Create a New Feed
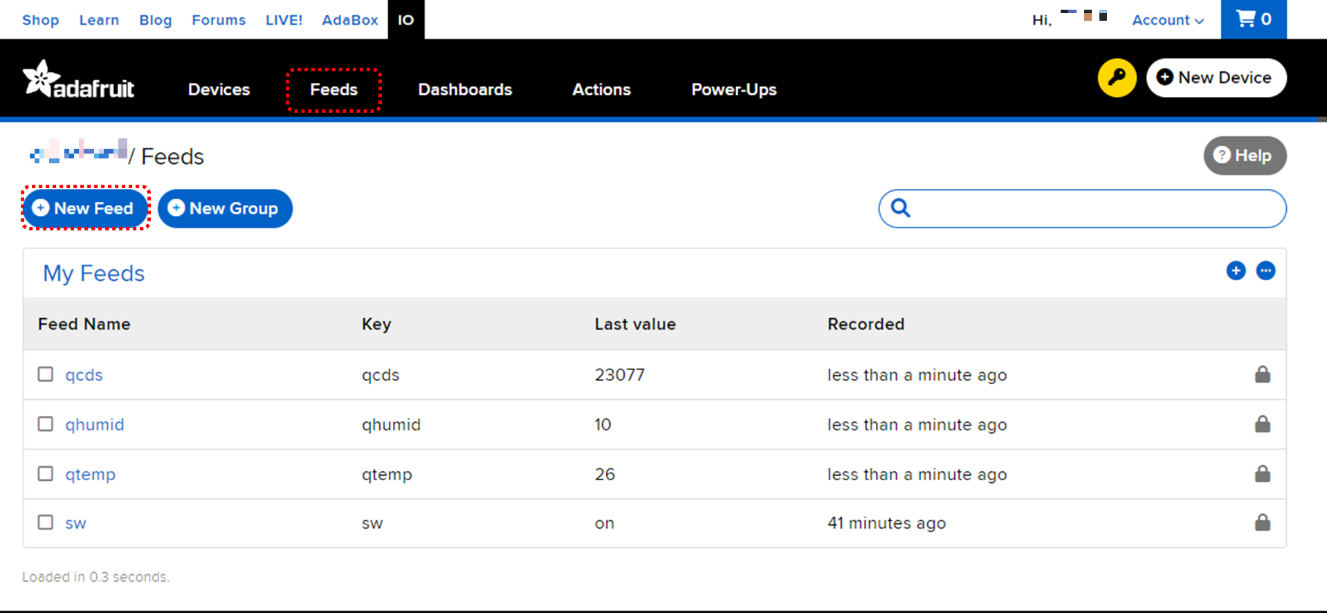The image size is (1327, 613). [85, 208]
